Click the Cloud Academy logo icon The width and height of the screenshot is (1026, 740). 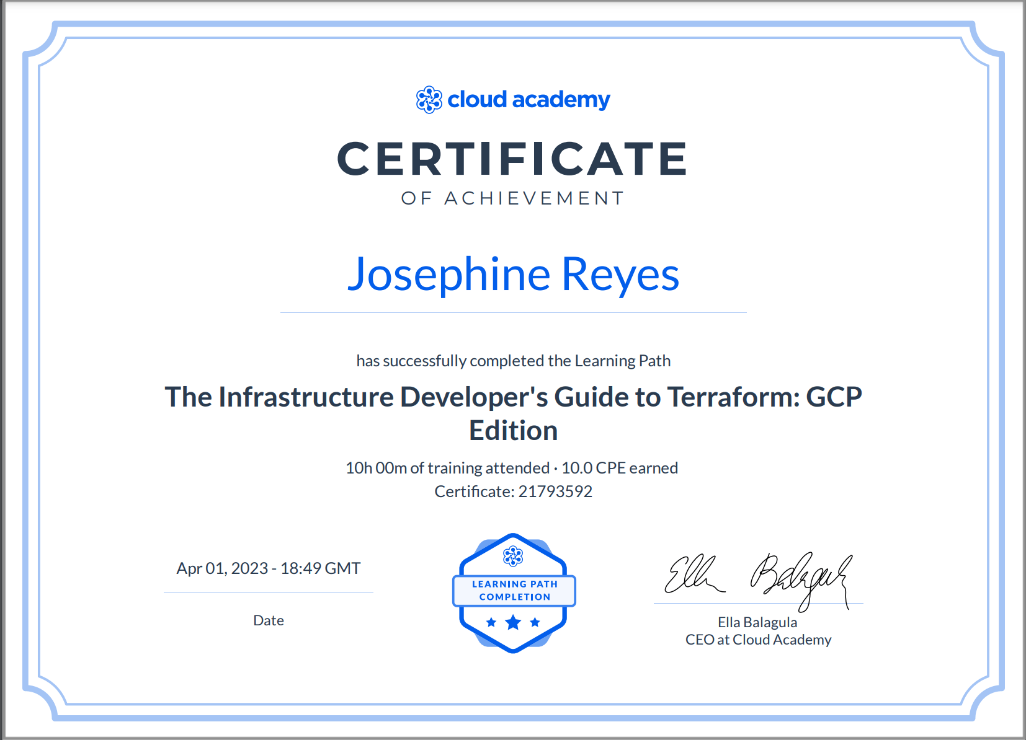429,100
